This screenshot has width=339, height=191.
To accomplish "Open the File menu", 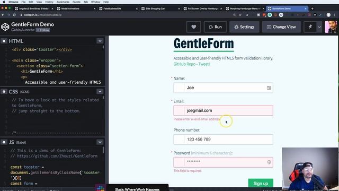I will click(23, 2).
